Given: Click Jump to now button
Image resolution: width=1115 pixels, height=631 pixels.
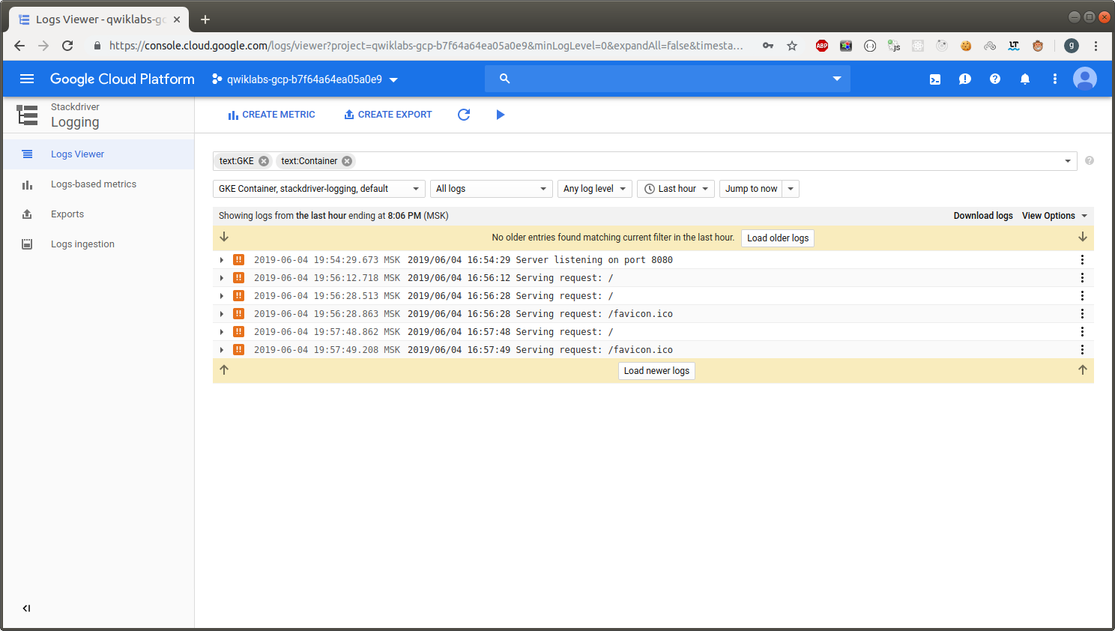Looking at the screenshot, I should click(751, 189).
